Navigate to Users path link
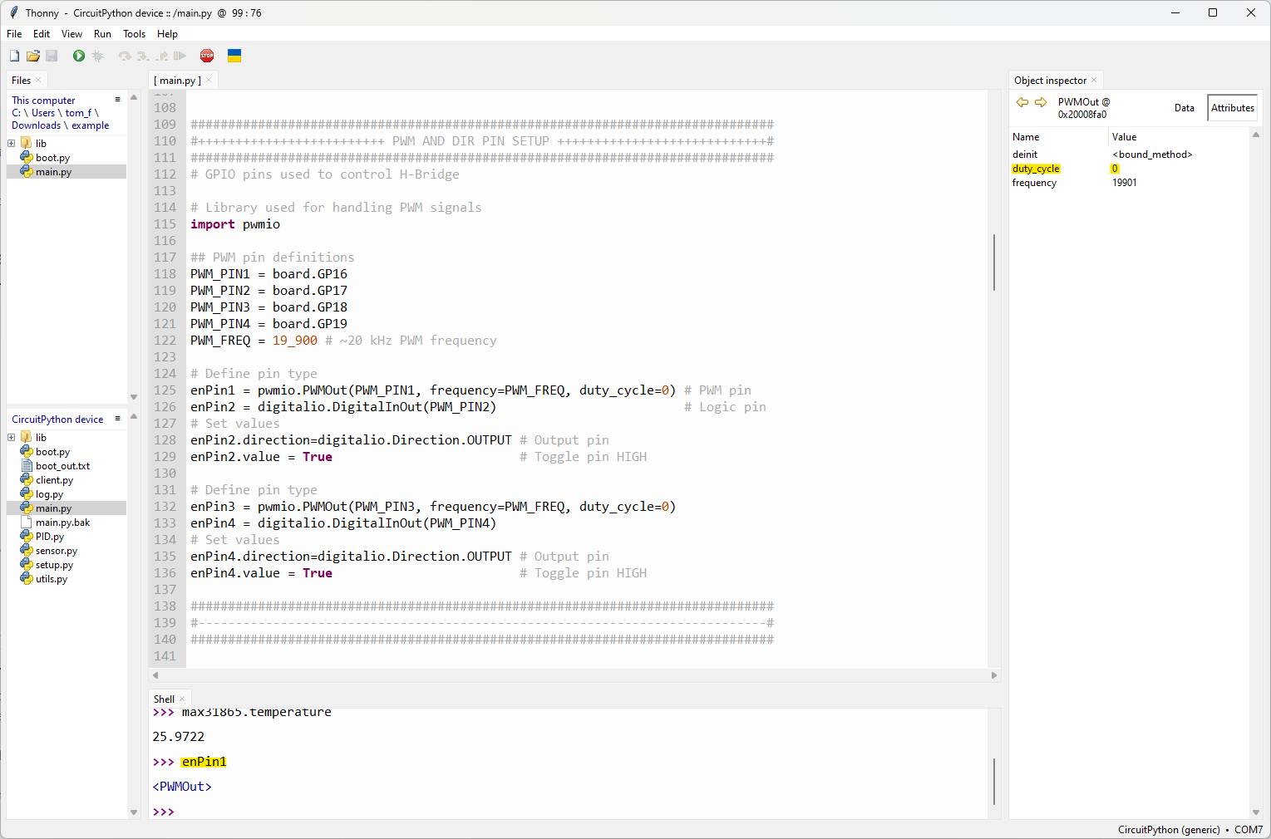The width and height of the screenshot is (1271, 839). click(43, 113)
